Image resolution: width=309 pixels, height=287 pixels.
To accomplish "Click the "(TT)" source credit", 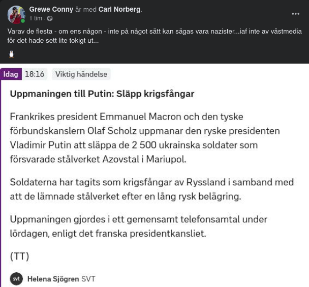I will [x=19, y=256].
